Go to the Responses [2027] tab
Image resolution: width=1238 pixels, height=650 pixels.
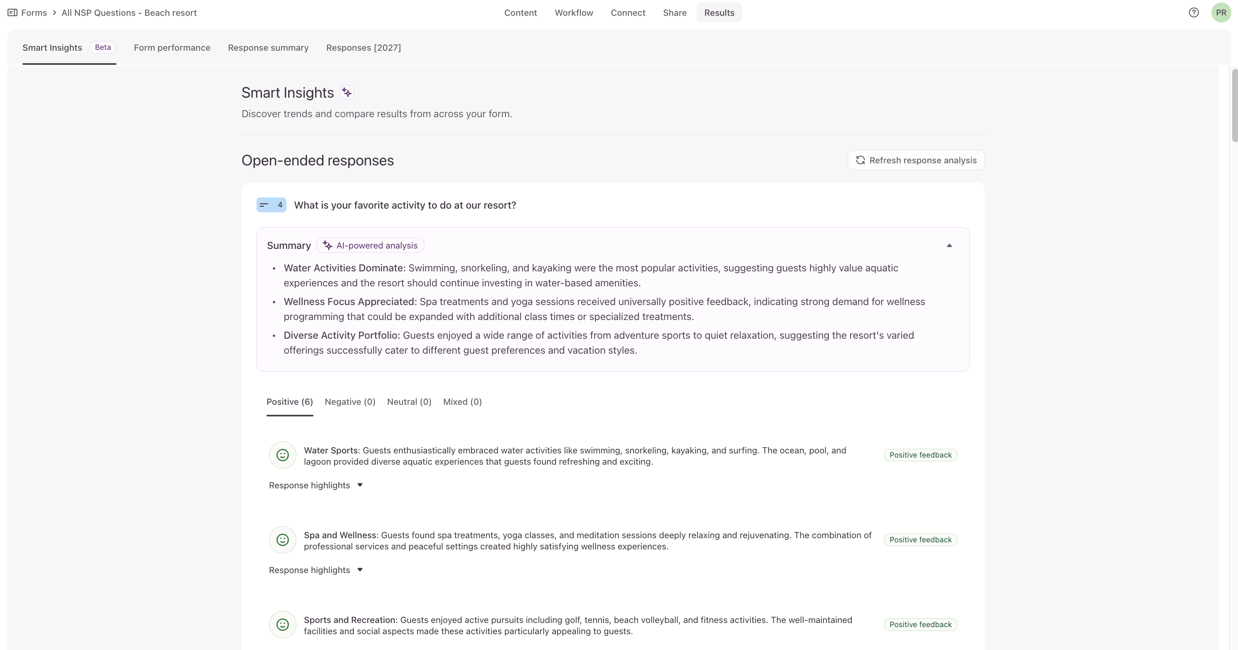coord(363,47)
